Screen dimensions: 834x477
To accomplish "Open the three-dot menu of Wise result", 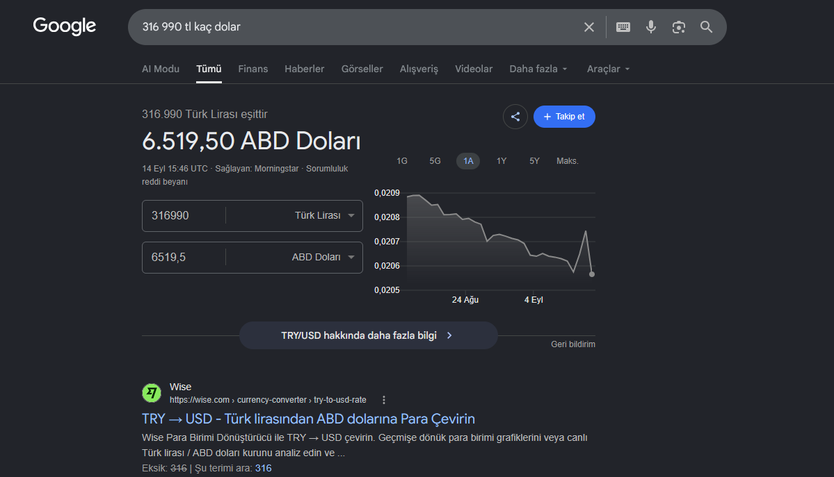I will [x=384, y=400].
